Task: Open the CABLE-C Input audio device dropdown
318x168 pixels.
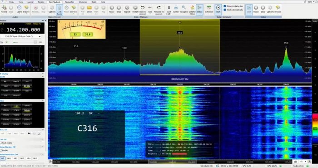Action: pyautogui.click(x=21, y=36)
